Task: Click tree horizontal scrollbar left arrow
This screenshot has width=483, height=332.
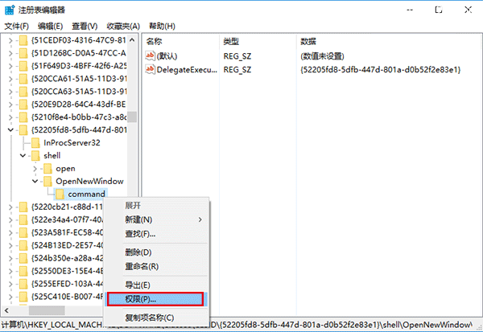Action: pos(6,310)
